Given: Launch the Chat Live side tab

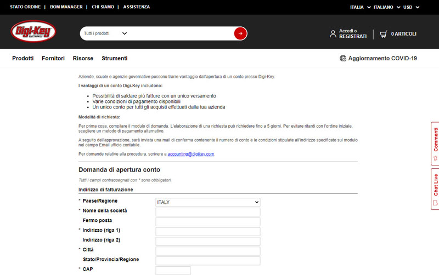Looking at the screenshot, I should point(435,188).
